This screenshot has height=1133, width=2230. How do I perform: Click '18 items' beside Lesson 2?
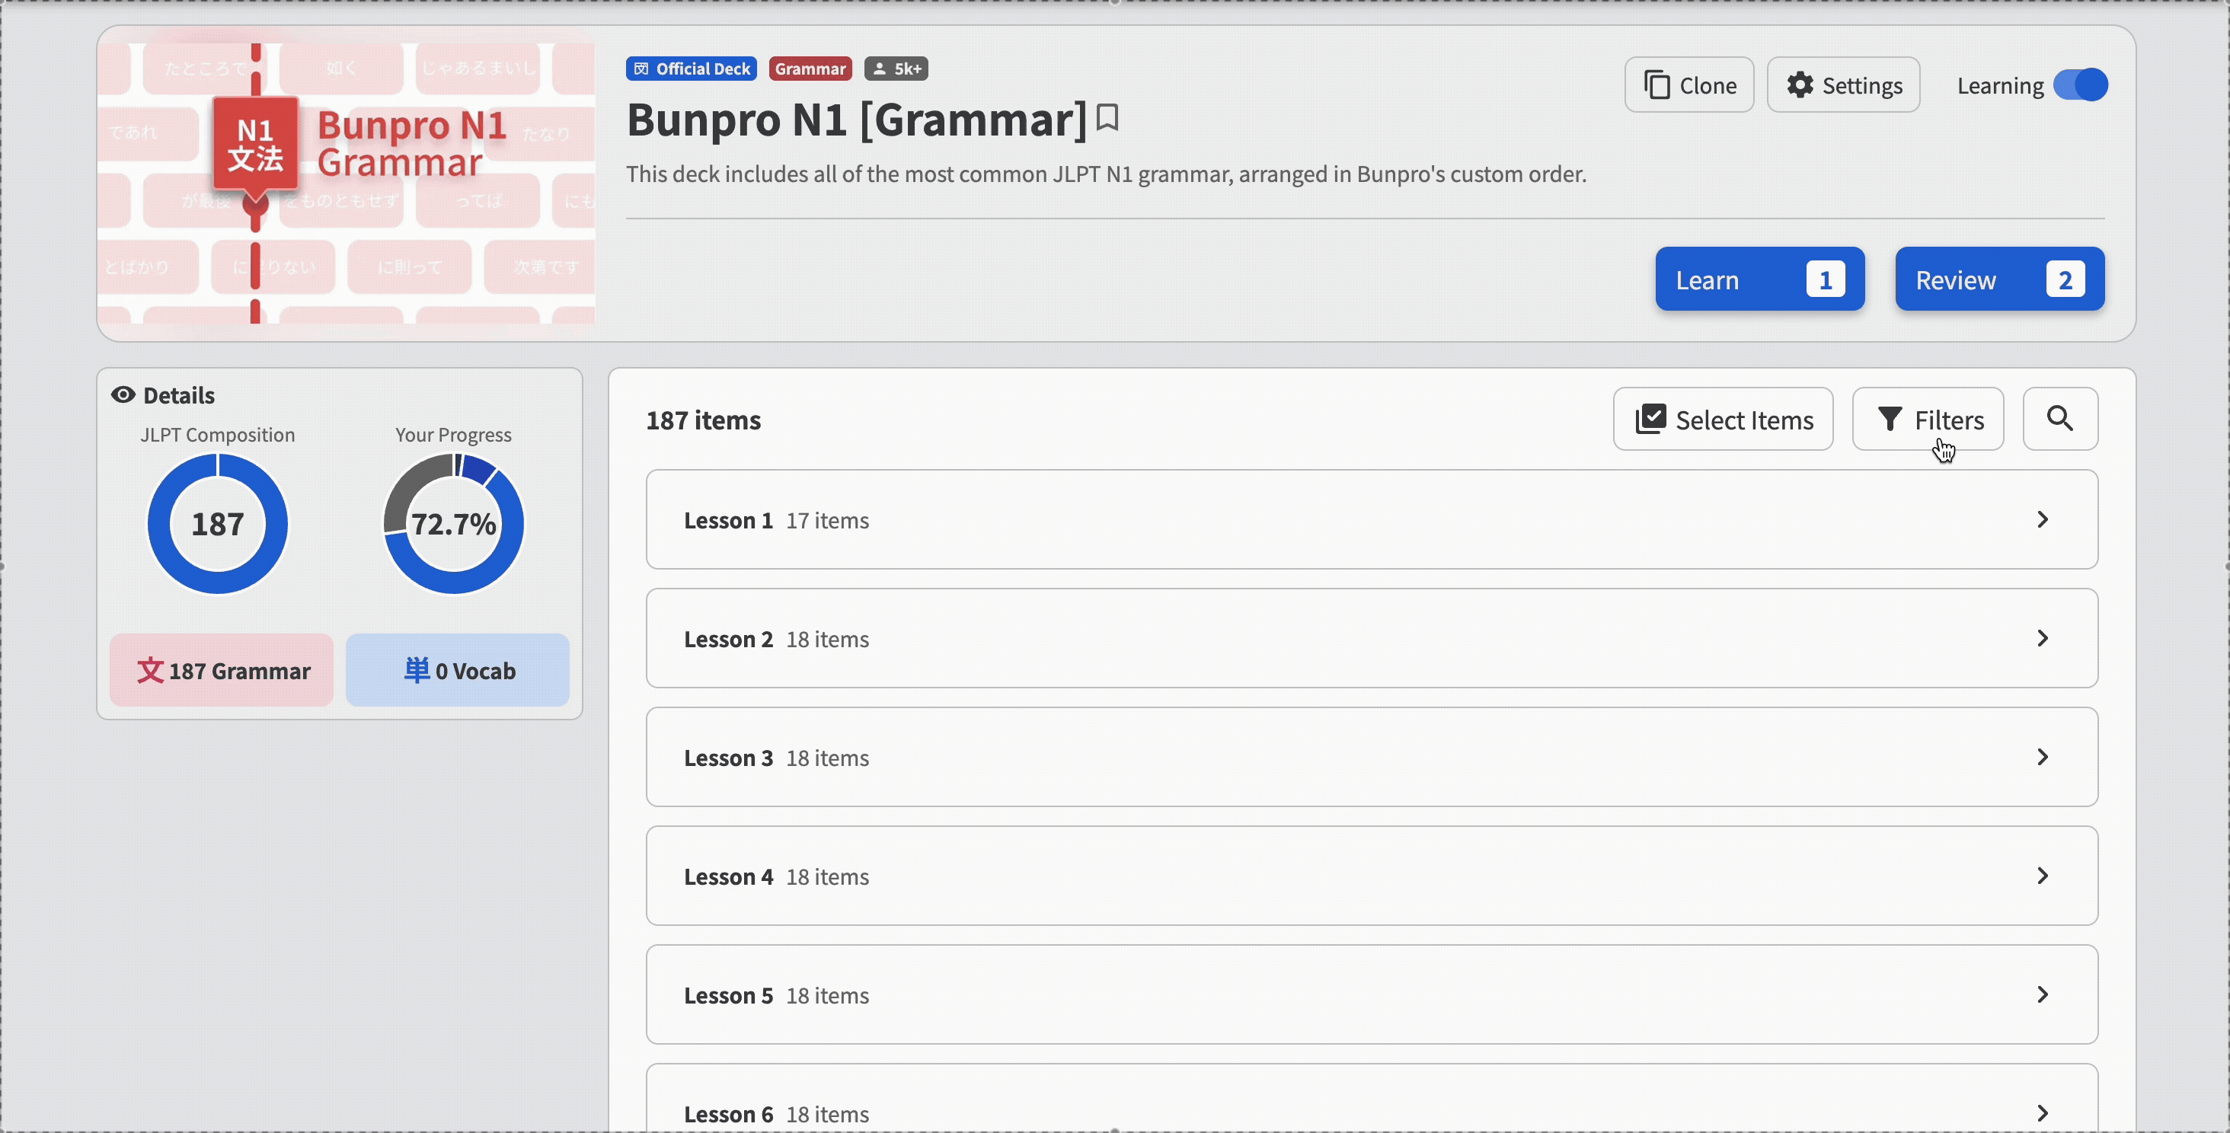click(x=826, y=639)
